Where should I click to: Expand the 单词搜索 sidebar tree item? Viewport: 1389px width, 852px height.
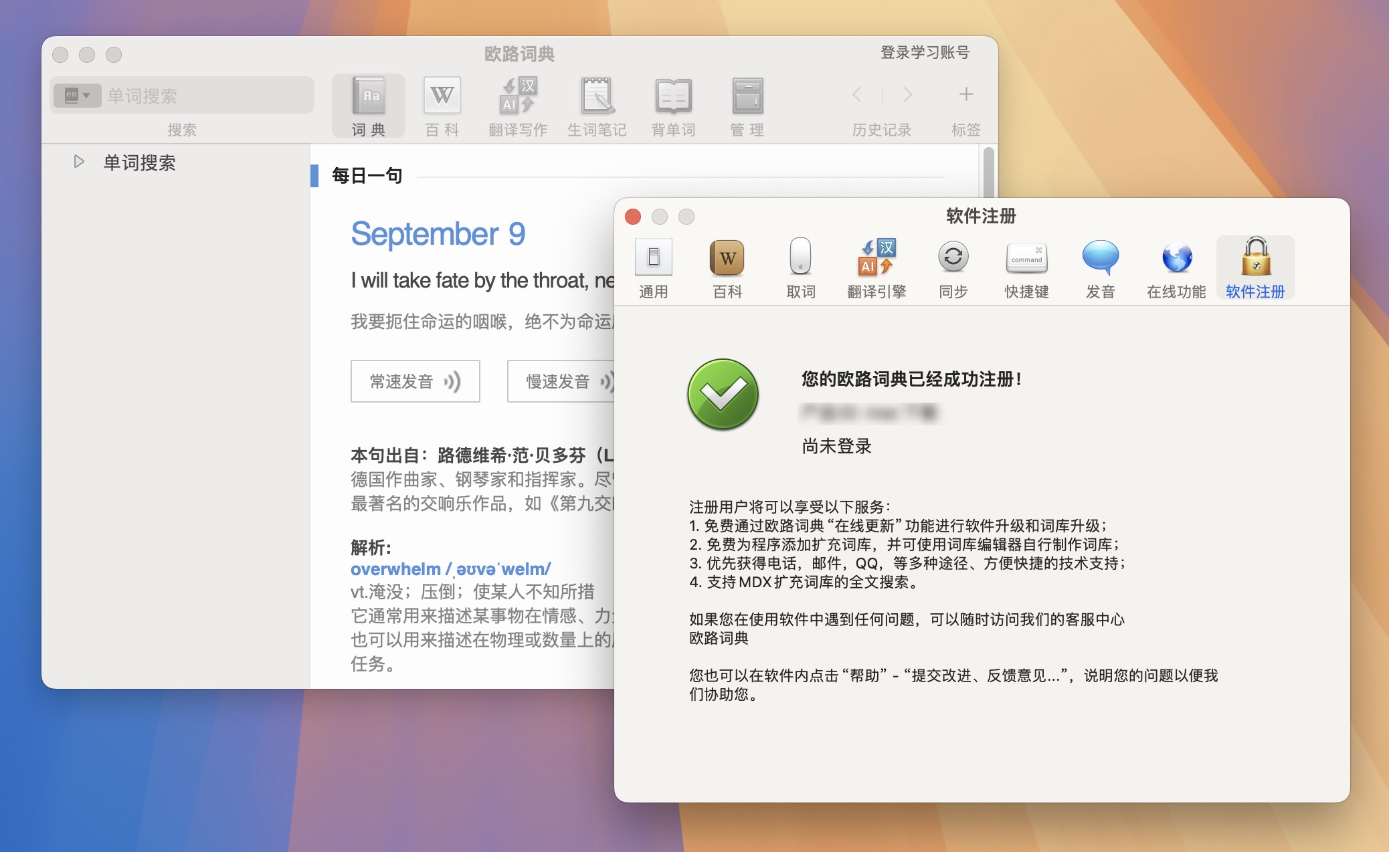(x=79, y=162)
